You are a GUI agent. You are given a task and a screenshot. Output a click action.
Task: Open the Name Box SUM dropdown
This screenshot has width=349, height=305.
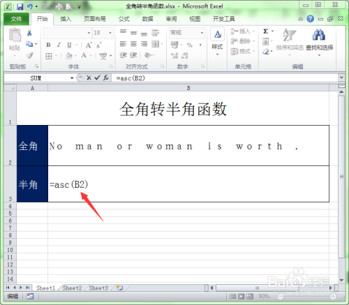[72, 78]
